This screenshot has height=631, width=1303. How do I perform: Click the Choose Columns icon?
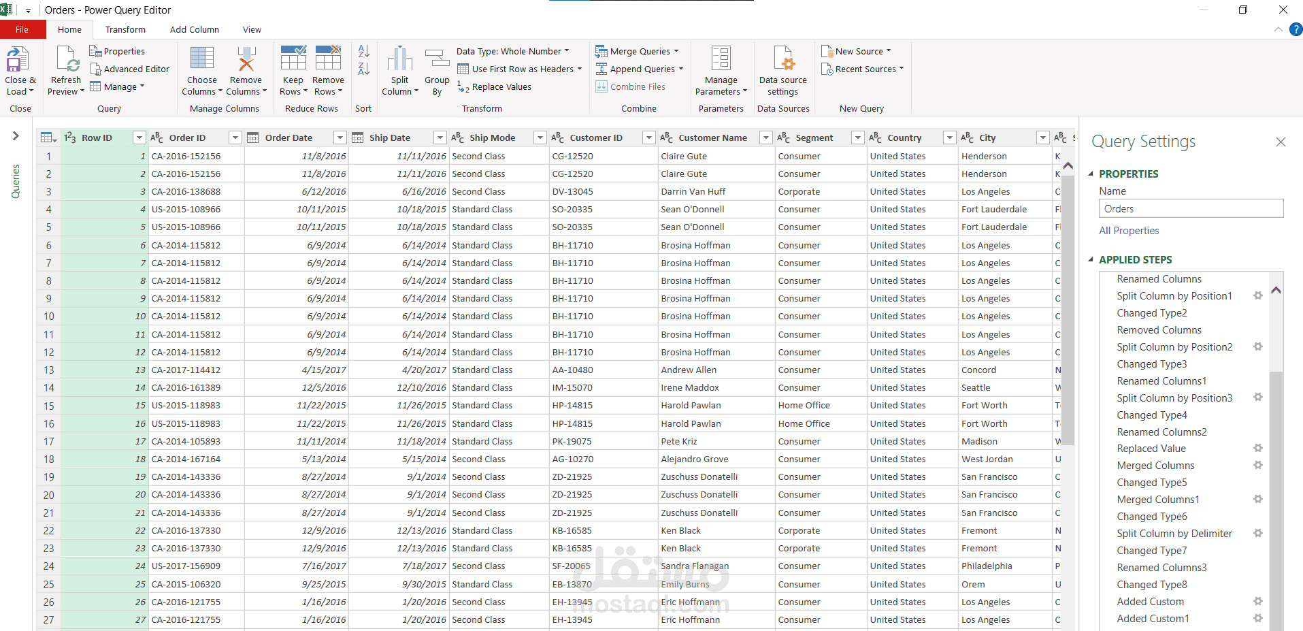[x=202, y=58]
